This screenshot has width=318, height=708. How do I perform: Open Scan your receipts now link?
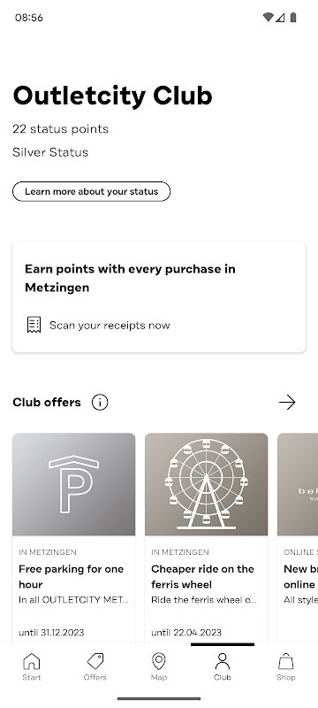(x=110, y=325)
